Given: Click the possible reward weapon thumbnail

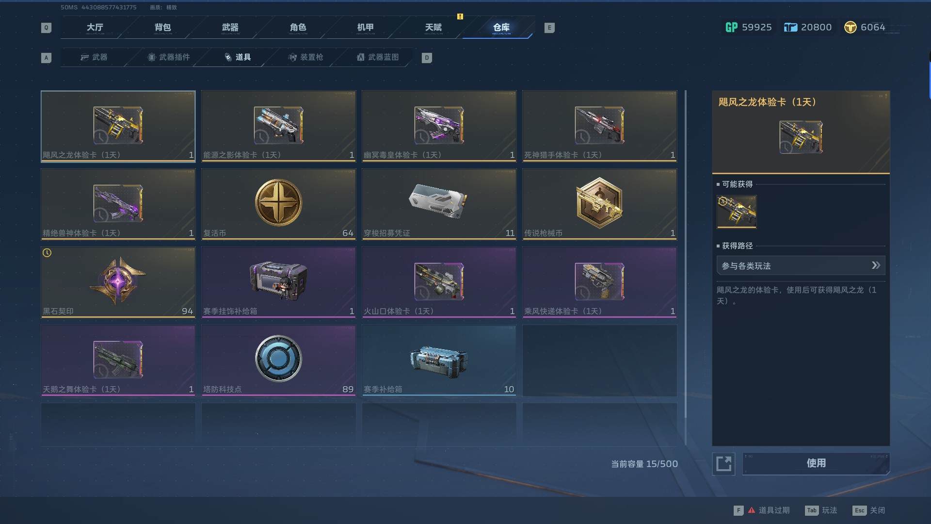Looking at the screenshot, I should [737, 212].
